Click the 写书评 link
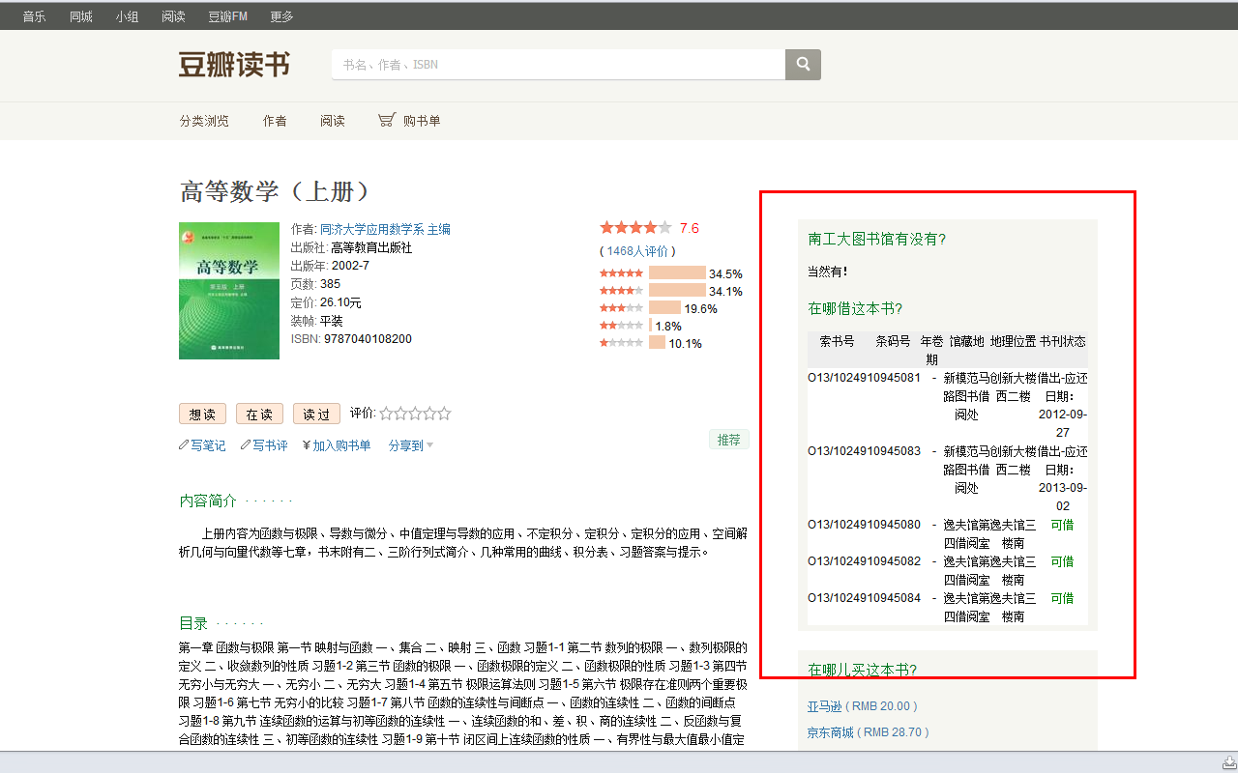This screenshot has width=1238, height=773. (271, 445)
